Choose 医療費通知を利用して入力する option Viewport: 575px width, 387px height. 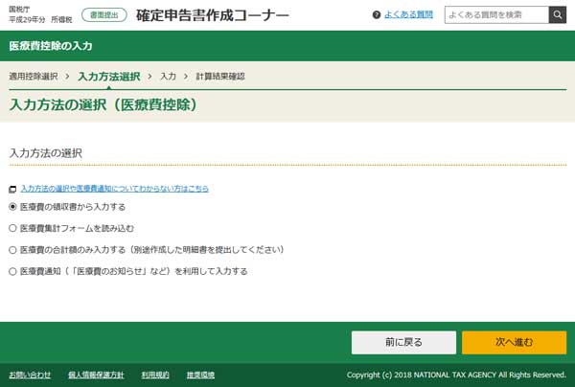click(x=12, y=271)
